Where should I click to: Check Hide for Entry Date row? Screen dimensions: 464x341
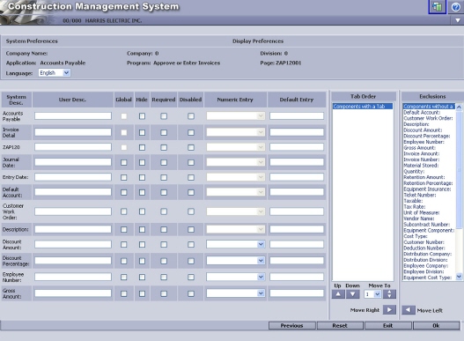pyautogui.click(x=142, y=177)
